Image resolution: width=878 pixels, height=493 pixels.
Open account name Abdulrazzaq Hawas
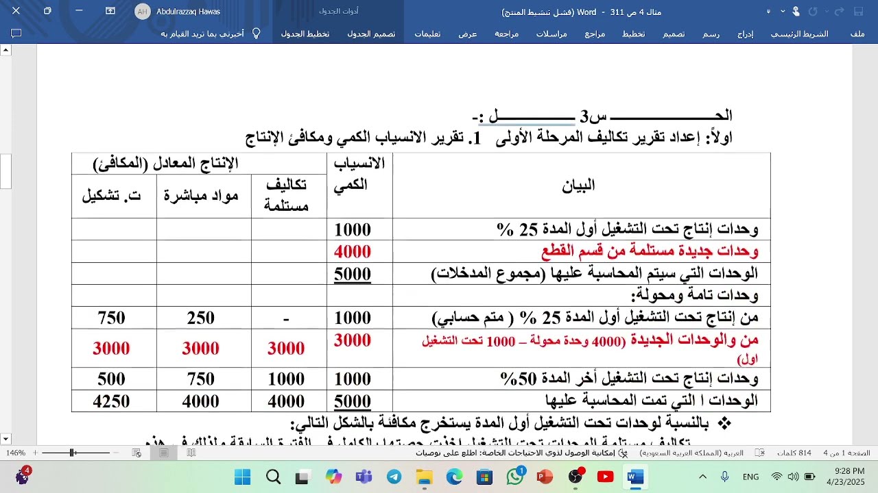[x=189, y=12]
